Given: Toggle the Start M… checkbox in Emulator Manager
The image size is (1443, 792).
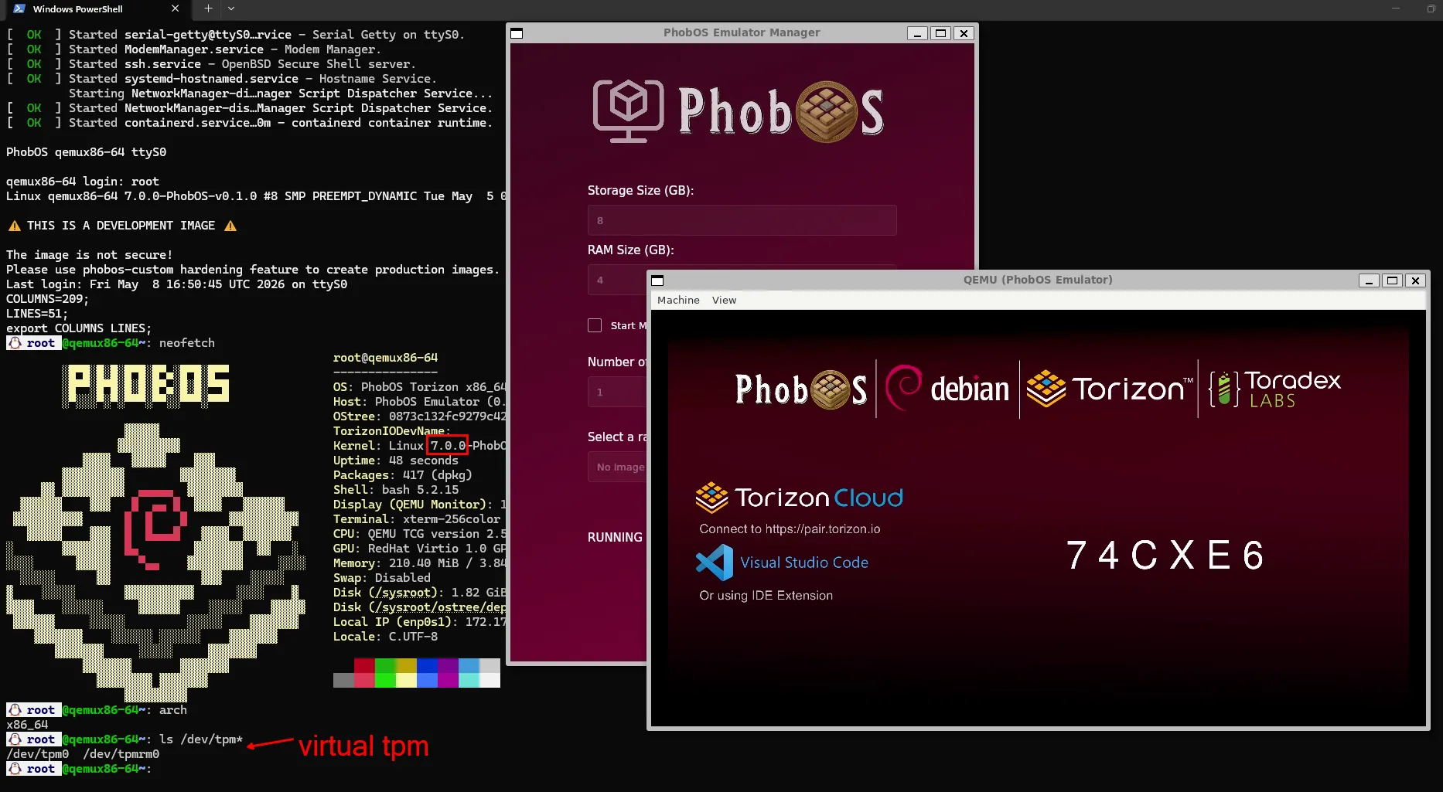Looking at the screenshot, I should point(595,325).
